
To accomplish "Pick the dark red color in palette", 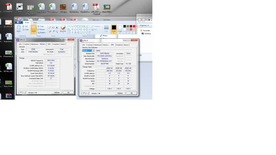I will [x=131, y=26].
